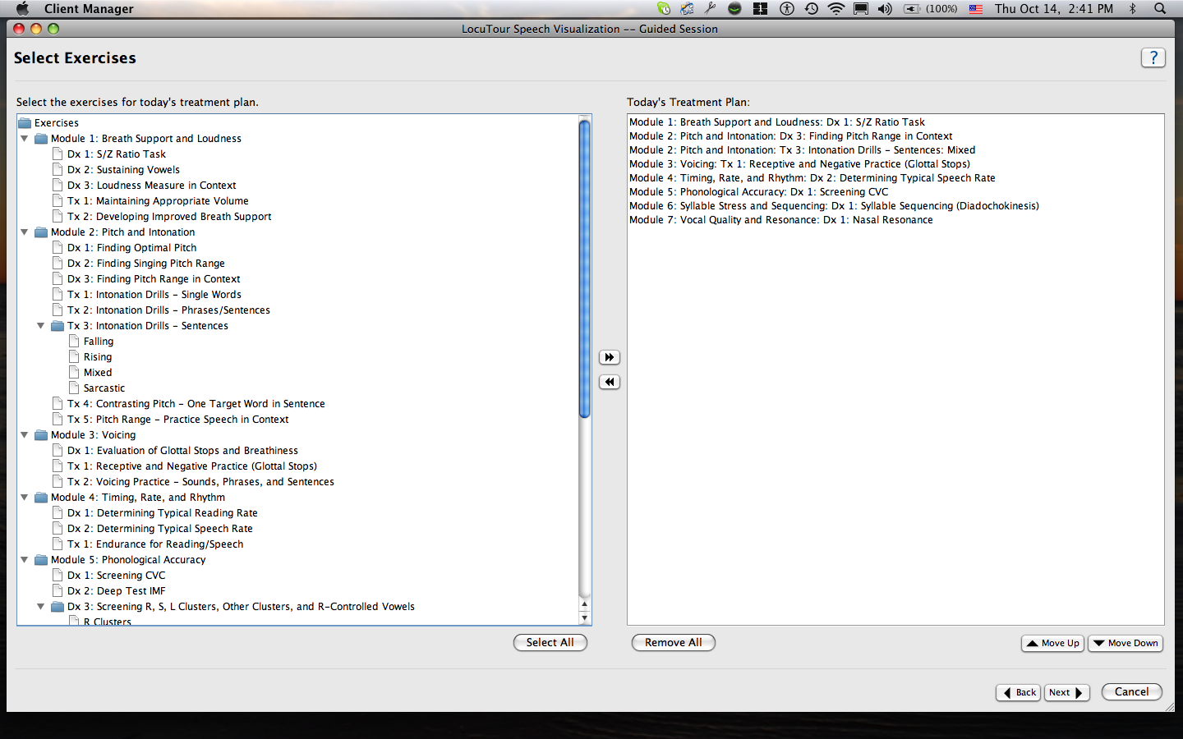1183x739 pixels.
Task: Select Tx 1: Maintaining Appropriate Volume
Action: (x=158, y=201)
